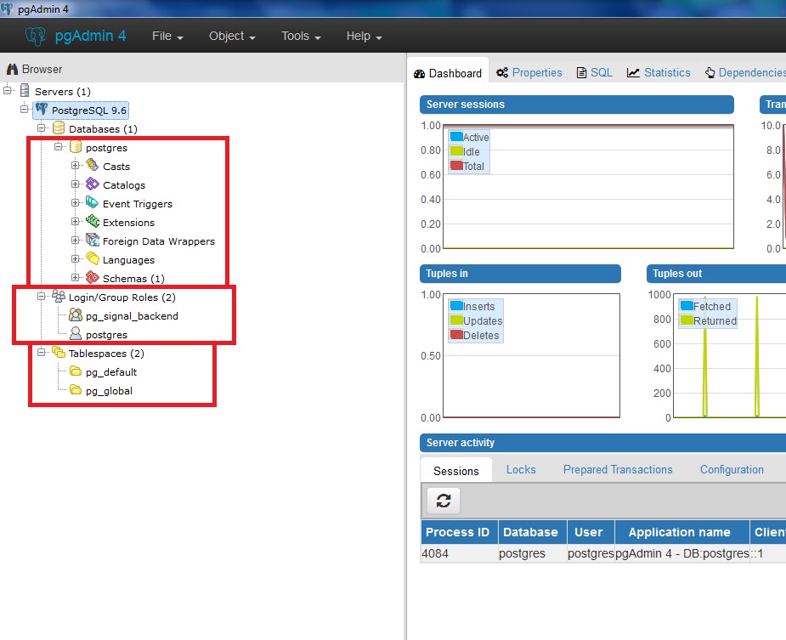Click the pg_global folder icon
This screenshot has width=786, height=640.
point(76,390)
